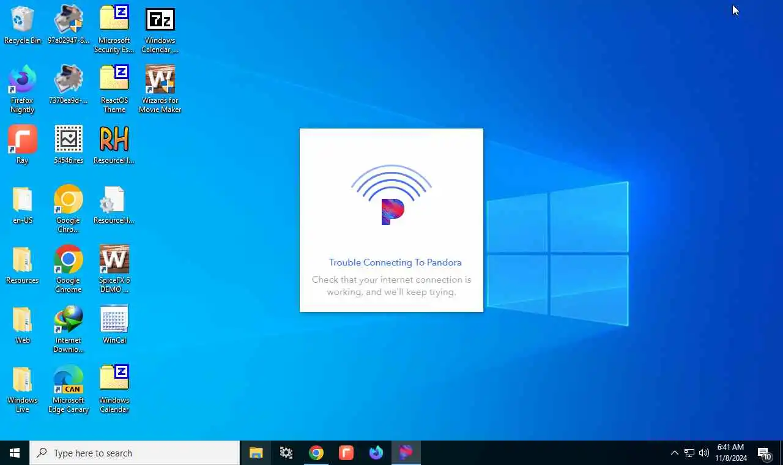Image resolution: width=783 pixels, height=465 pixels.
Task: Open the Recycle Bin desktop icon
Action: (x=23, y=26)
